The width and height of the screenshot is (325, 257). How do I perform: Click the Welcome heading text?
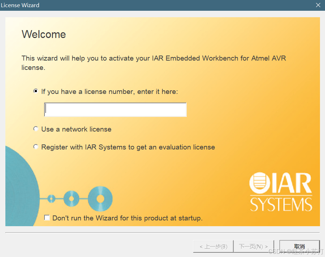(44, 34)
